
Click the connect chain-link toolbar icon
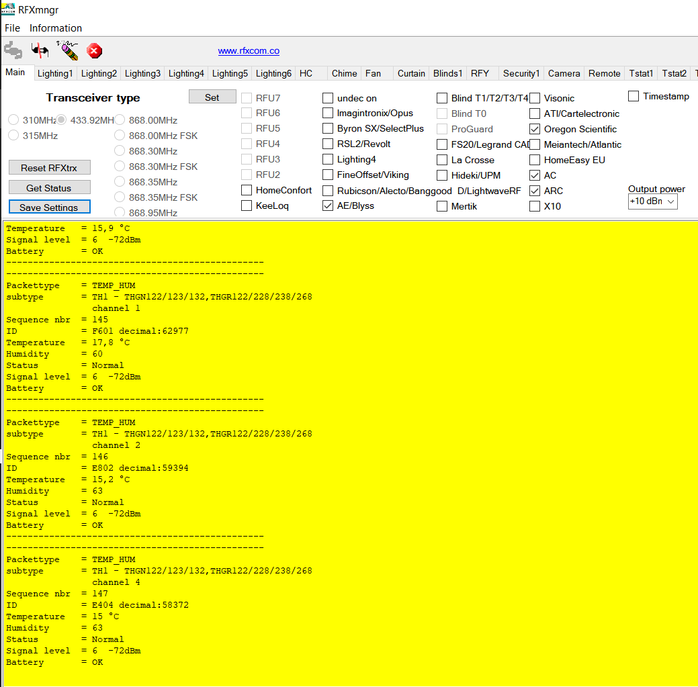pyautogui.click(x=13, y=50)
